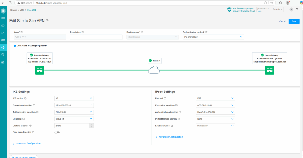Open the IPsec Encryption algorithm dropdown
The image size is (303, 158).
tap(215, 105)
